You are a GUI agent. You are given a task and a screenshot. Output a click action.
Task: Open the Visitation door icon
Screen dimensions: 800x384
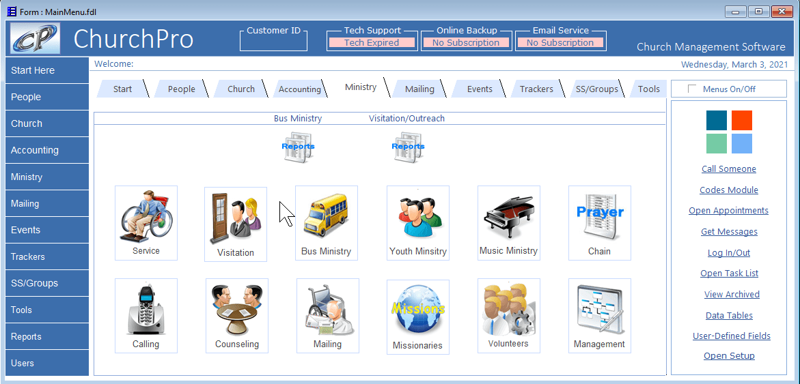pyautogui.click(x=236, y=224)
